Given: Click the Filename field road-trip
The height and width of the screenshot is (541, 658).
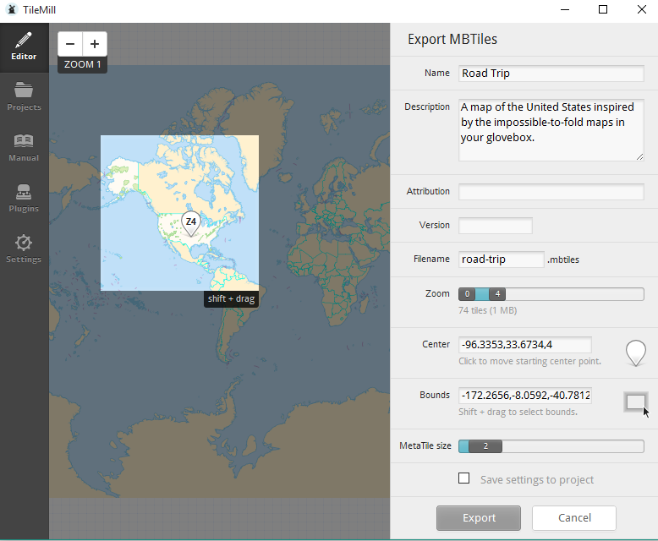Looking at the screenshot, I should 501,260.
